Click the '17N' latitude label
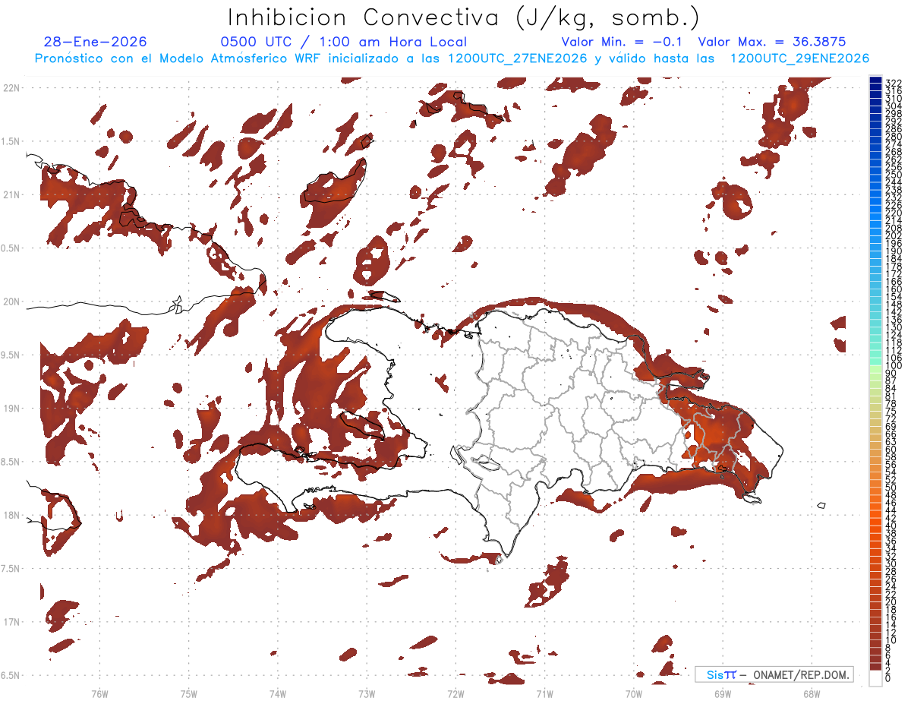 point(11,622)
